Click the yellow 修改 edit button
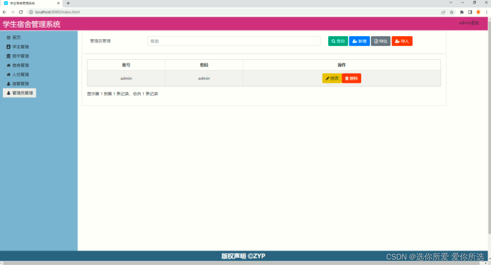Image resolution: width=491 pixels, height=265 pixels. (332, 79)
